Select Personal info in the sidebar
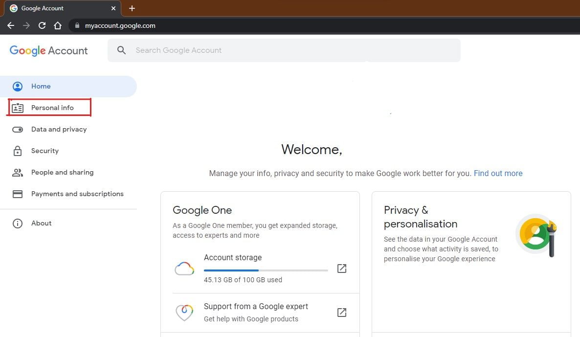This screenshot has width=580, height=337. [x=52, y=108]
